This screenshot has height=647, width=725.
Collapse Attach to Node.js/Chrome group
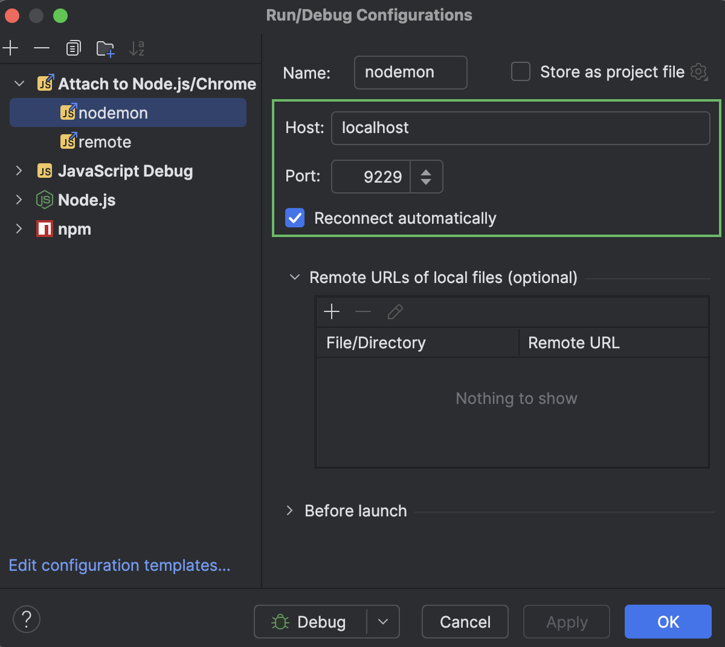(x=19, y=83)
